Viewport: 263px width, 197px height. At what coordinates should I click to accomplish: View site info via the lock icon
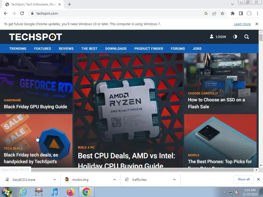click(32, 13)
